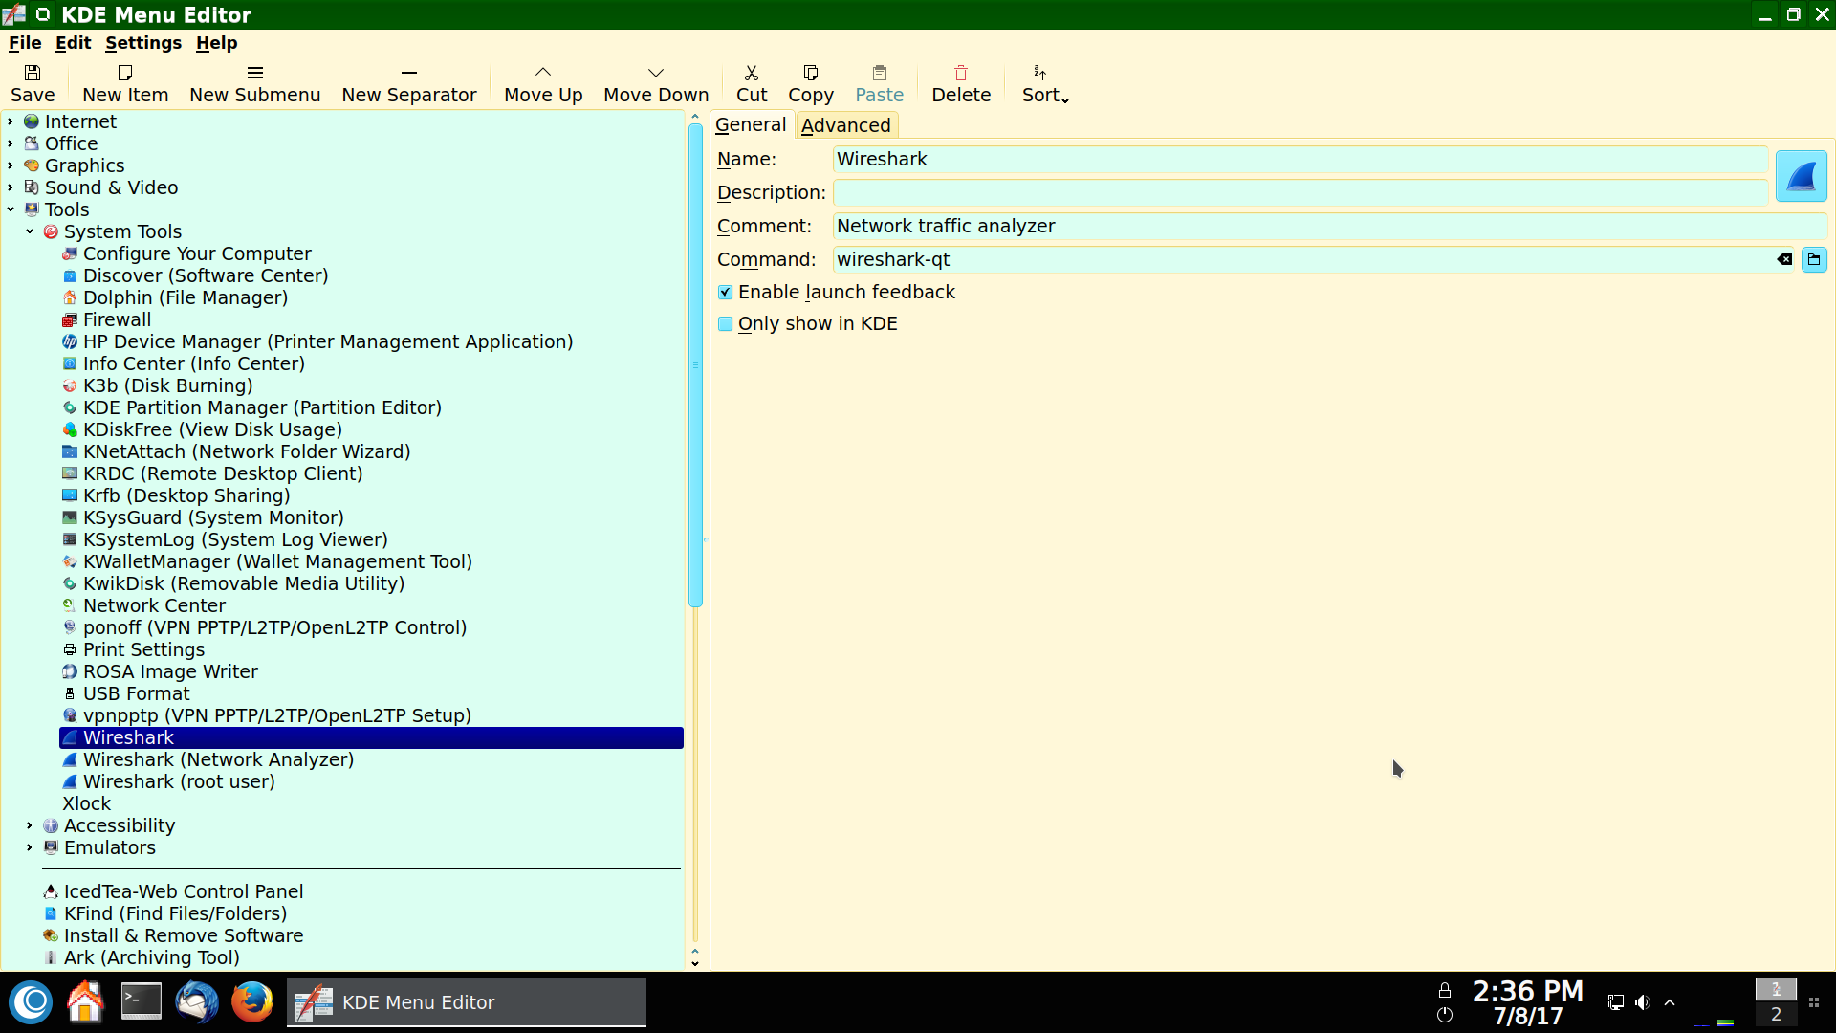Launch the terminal from taskbar
Image resolution: width=1836 pixels, height=1033 pixels.
coord(142,1002)
